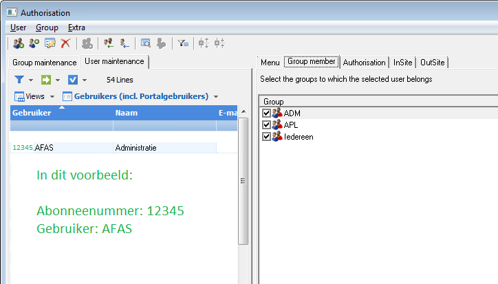
Task: Click the Views grid icon
Action: click(x=19, y=96)
